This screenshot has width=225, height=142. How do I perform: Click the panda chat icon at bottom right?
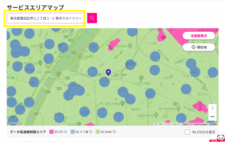coord(218,138)
